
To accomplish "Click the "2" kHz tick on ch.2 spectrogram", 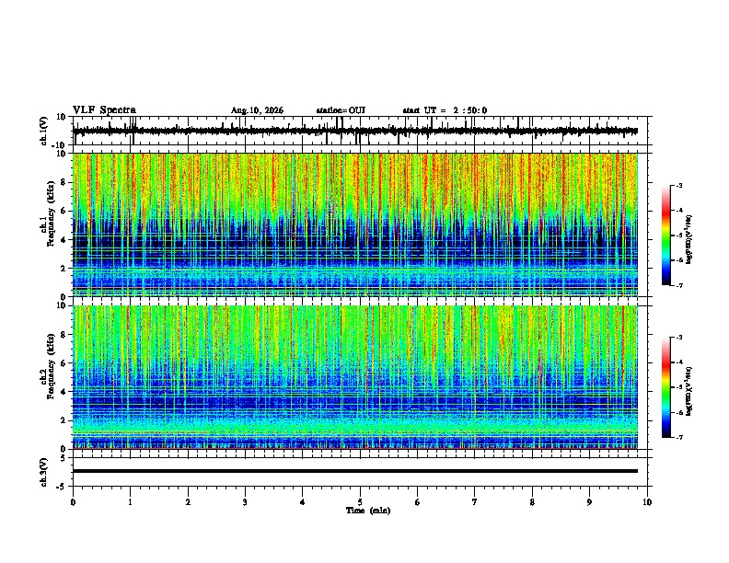I will pos(64,420).
